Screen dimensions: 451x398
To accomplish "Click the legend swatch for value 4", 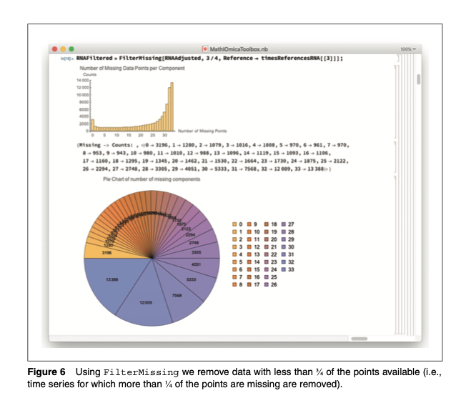I will pos(234,254).
